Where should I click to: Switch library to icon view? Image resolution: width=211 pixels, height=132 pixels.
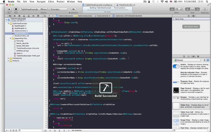(205, 60)
